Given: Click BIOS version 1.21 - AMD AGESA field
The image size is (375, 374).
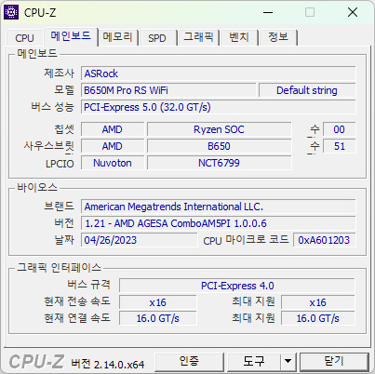Looking at the screenshot, I should pyautogui.click(x=218, y=223).
